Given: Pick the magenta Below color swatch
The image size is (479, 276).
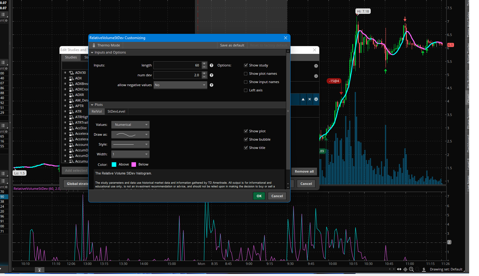Looking at the screenshot, I should tap(134, 164).
